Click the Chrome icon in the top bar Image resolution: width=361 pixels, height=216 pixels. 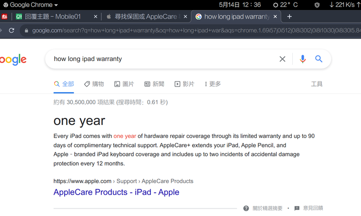6,5
